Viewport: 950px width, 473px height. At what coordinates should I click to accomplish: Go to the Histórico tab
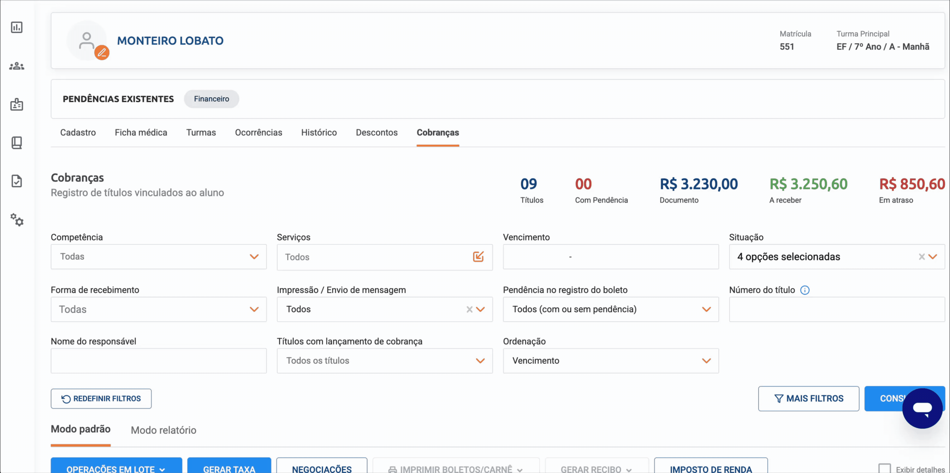click(x=319, y=132)
